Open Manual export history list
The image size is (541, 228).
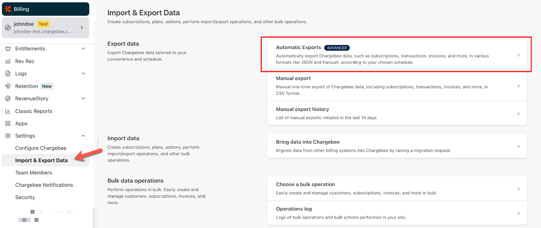[x=397, y=113]
